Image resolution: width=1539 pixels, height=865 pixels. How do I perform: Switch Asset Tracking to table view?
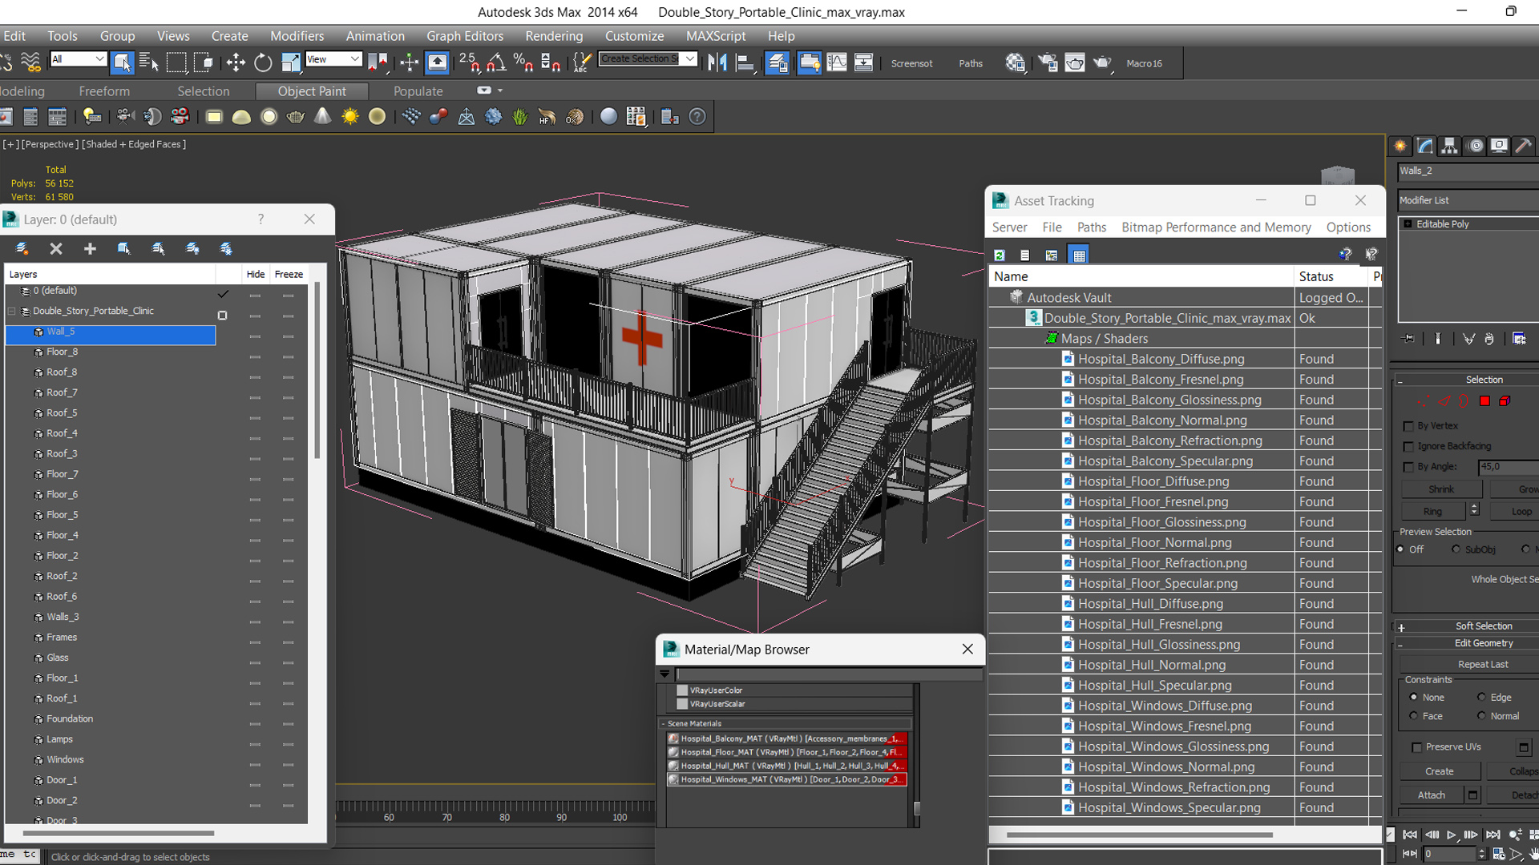click(1079, 255)
